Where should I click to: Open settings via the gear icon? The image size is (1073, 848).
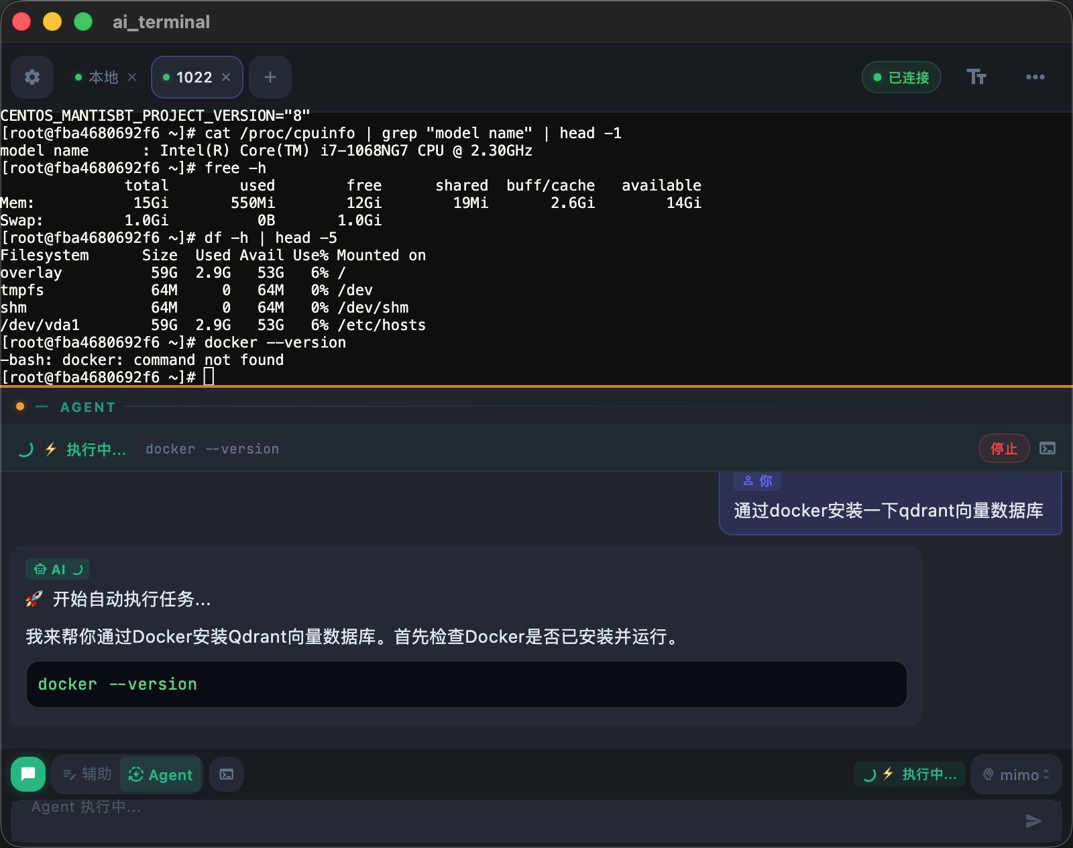32,77
